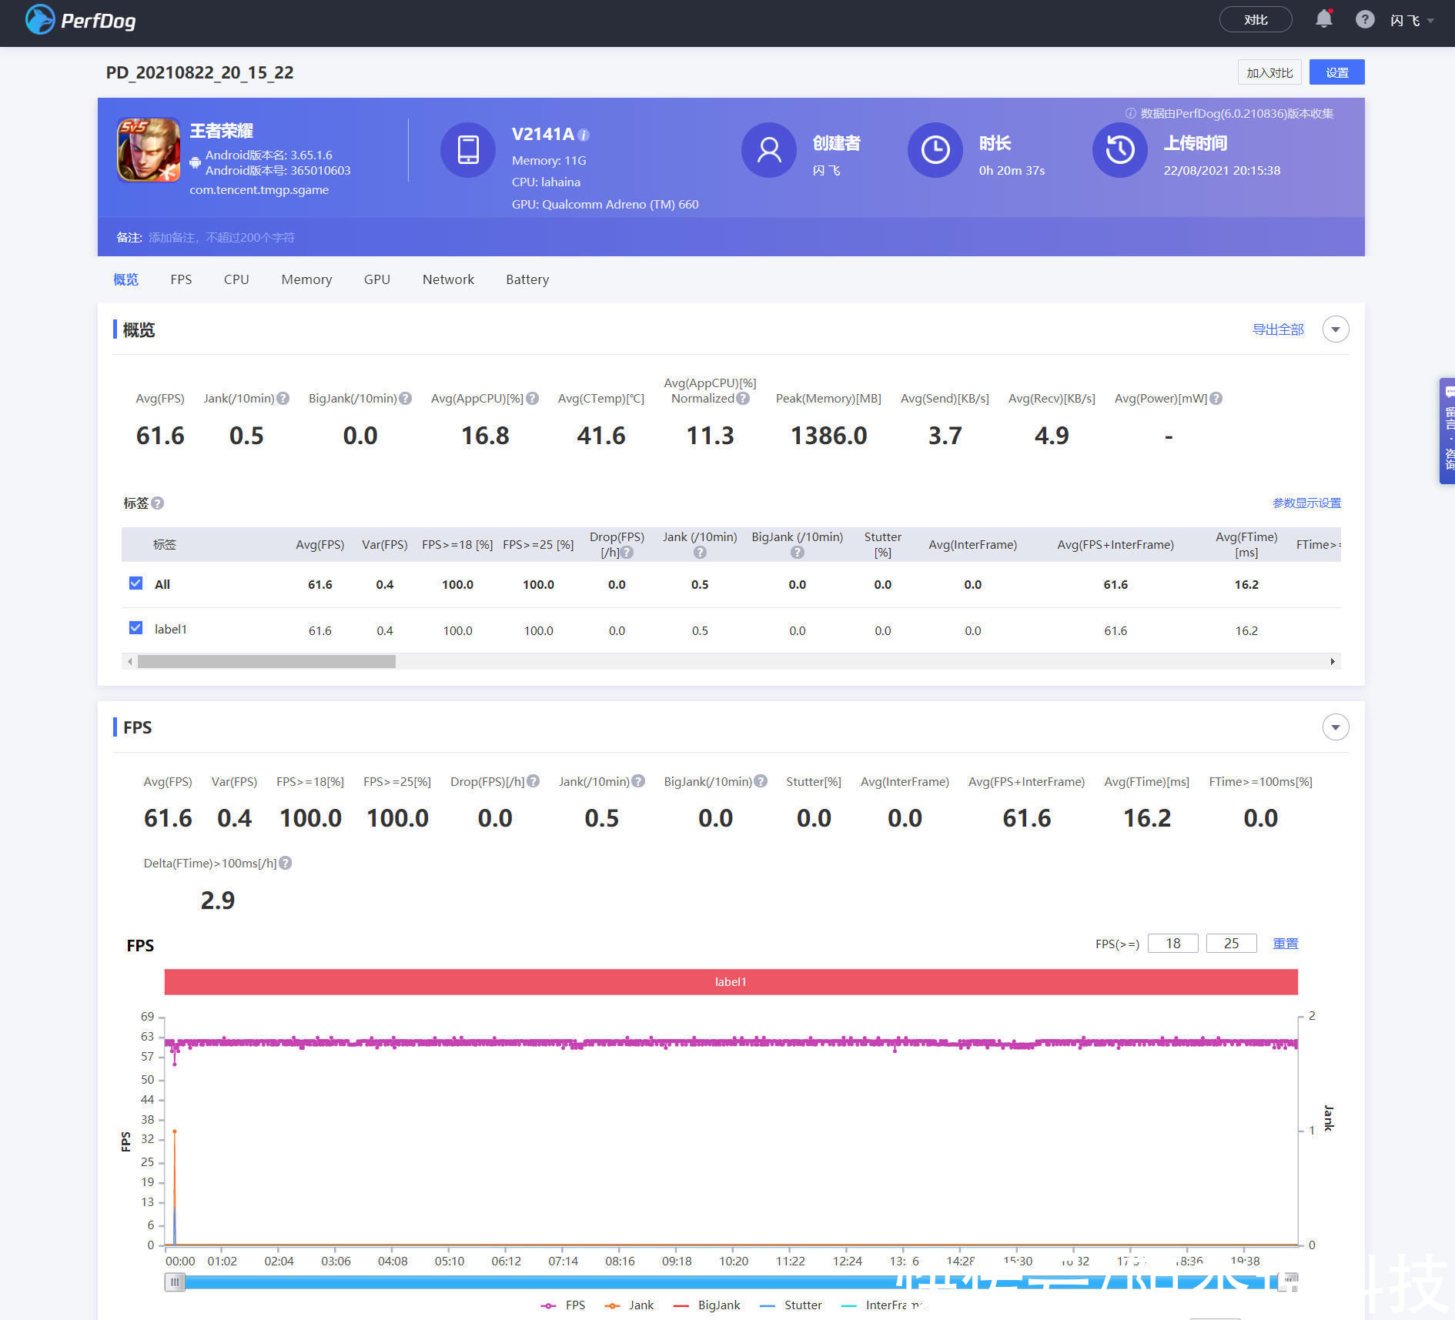Click the 加入对比 button
The image size is (1455, 1320).
1269,72
